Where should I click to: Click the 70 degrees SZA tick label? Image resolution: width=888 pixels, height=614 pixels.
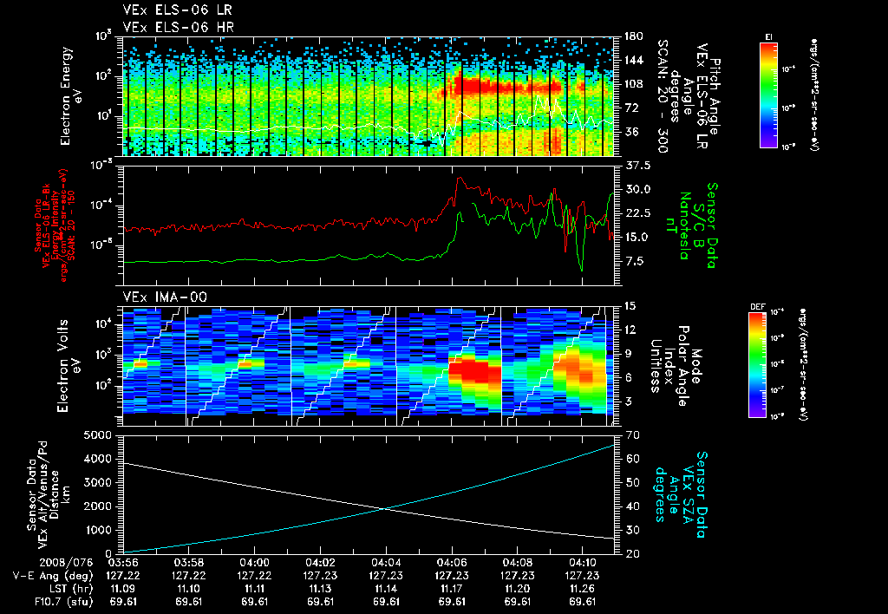coord(632,435)
